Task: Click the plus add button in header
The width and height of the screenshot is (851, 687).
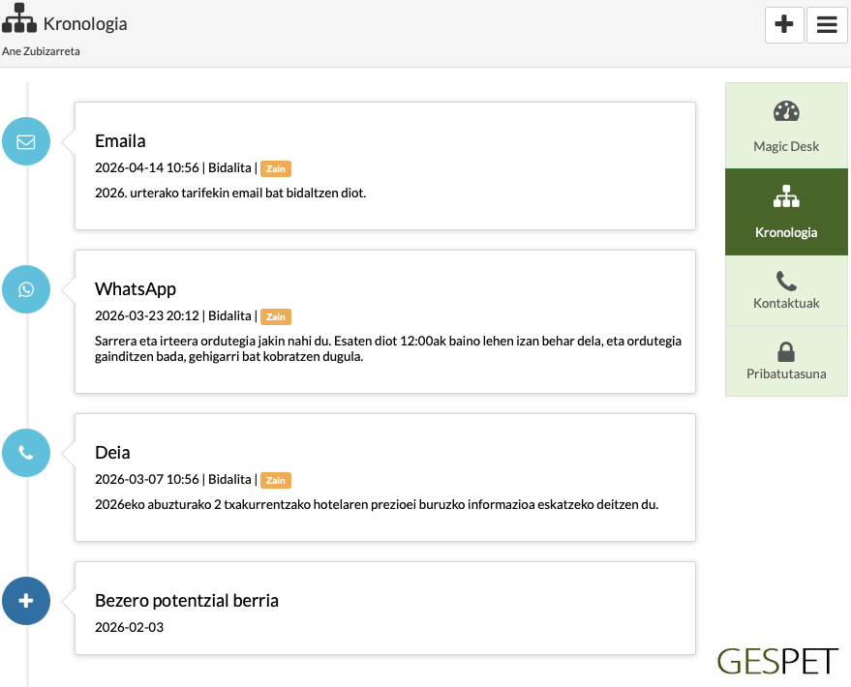Action: pos(784,25)
